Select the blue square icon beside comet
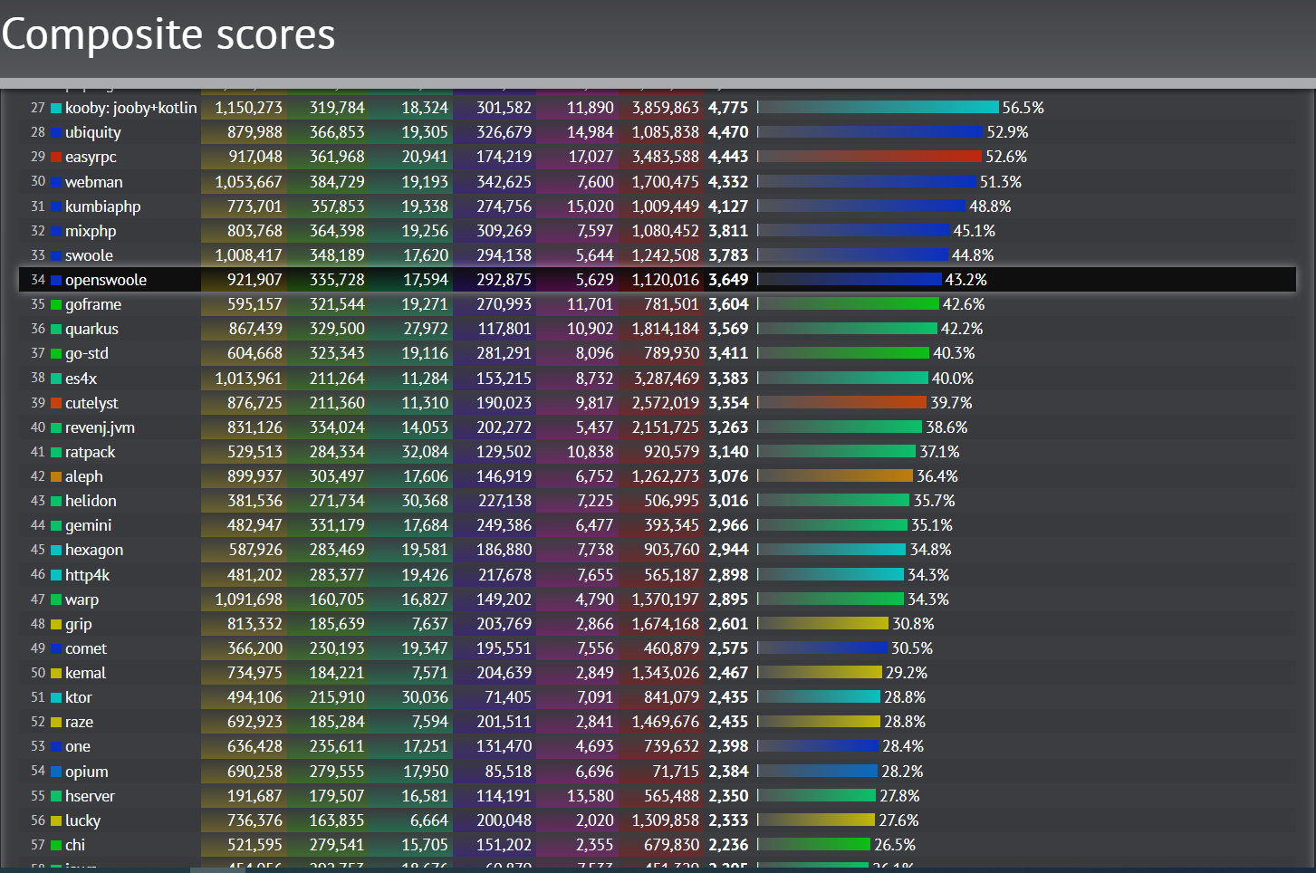 click(x=56, y=648)
